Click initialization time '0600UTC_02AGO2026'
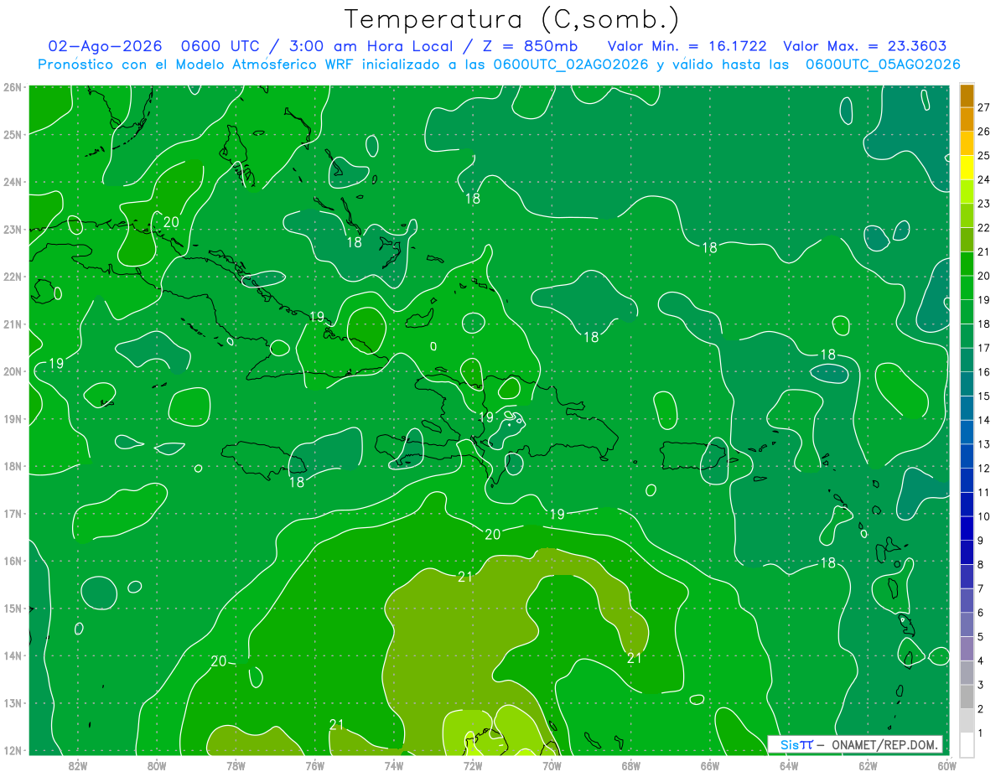The image size is (1006, 777). [571, 65]
